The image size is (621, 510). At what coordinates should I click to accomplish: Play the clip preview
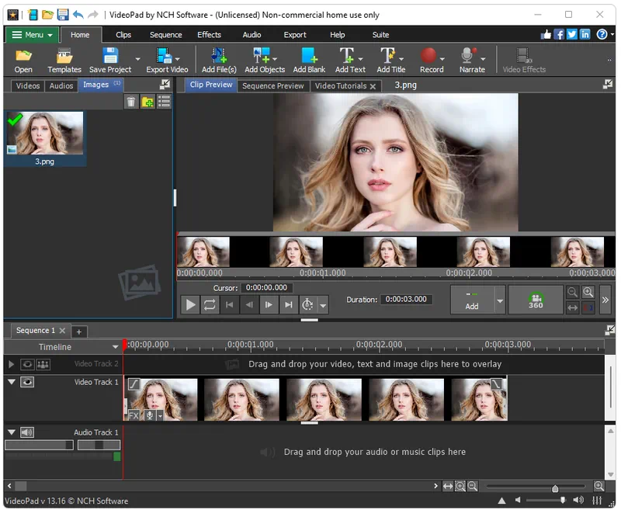click(190, 305)
